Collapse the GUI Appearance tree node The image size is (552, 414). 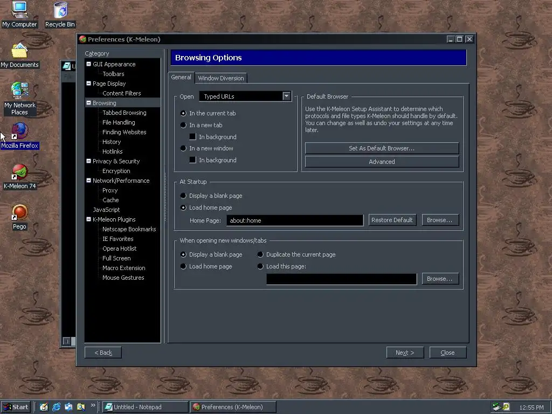point(89,64)
